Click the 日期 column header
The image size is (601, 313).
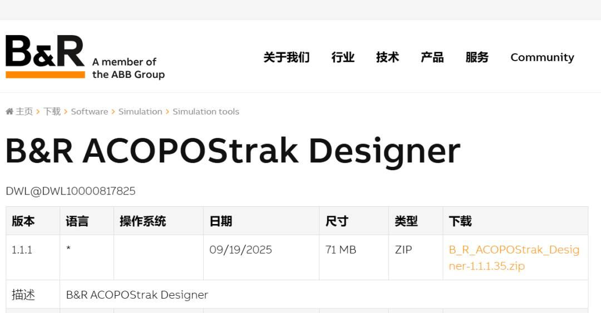click(221, 221)
